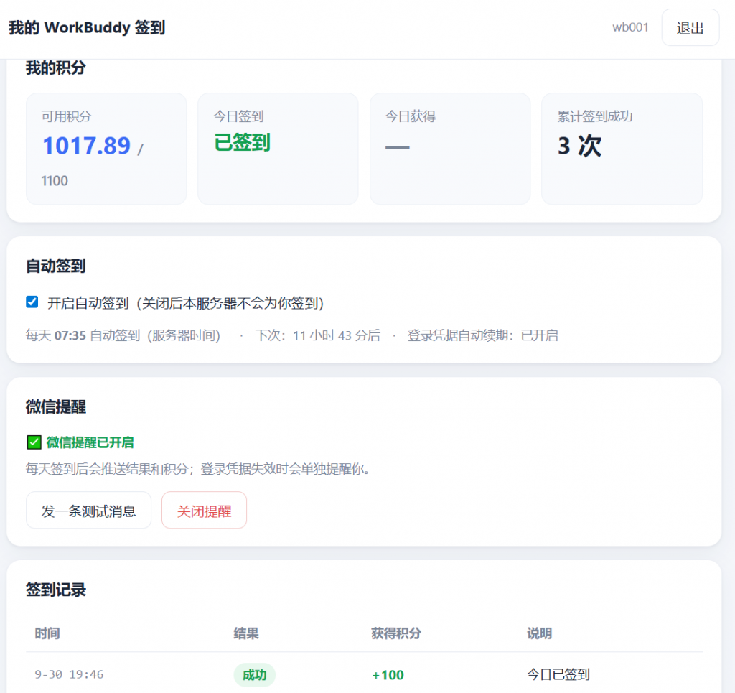Click the 关闭提醒 button
The image size is (735, 693).
204,510
